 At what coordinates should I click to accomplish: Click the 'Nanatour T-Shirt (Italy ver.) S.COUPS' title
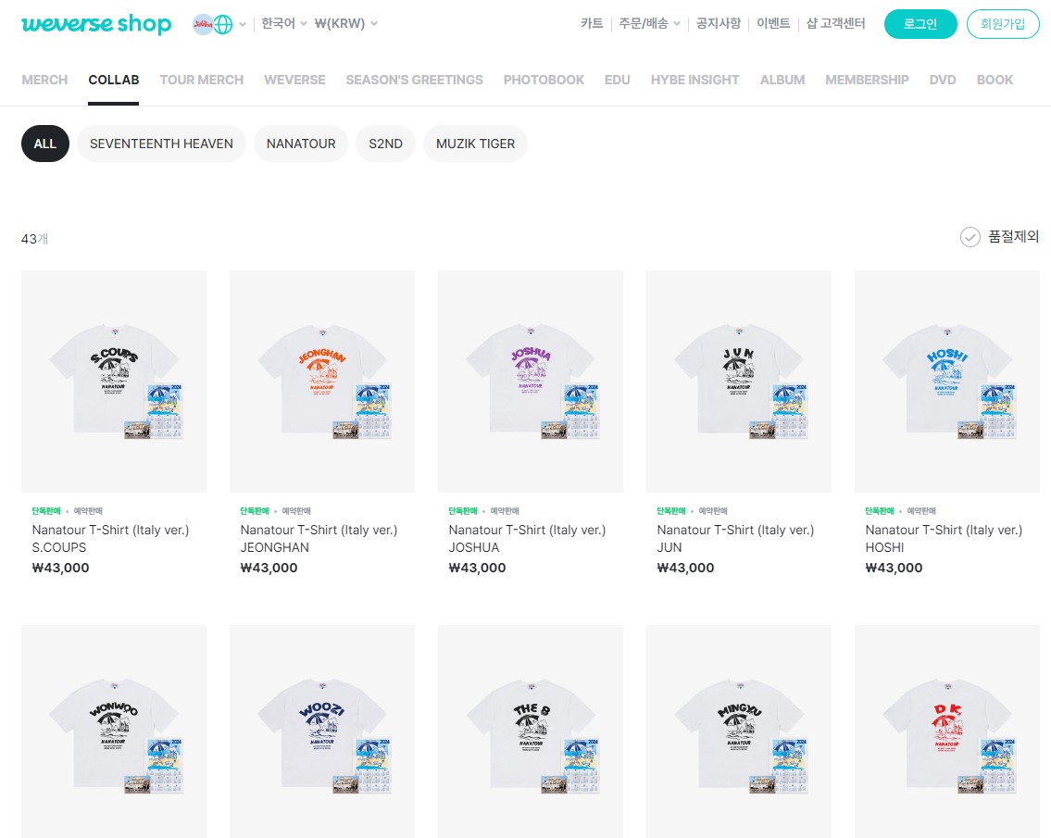click(110, 538)
